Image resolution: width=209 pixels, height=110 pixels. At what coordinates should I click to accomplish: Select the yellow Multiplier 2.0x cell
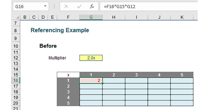[x=91, y=58]
